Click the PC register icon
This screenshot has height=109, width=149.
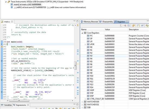coord(88,36)
